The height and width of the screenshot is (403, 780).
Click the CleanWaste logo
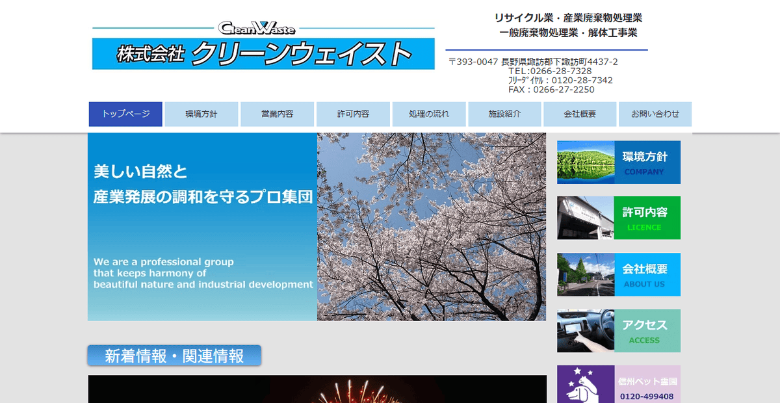pyautogui.click(x=257, y=27)
